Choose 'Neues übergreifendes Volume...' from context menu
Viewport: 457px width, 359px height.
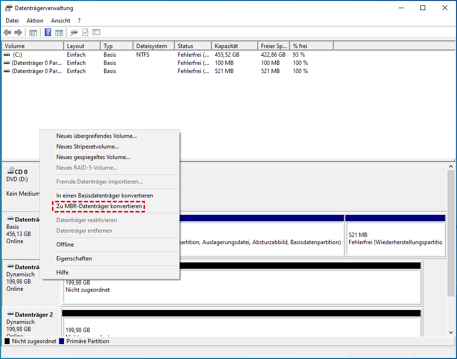point(96,136)
